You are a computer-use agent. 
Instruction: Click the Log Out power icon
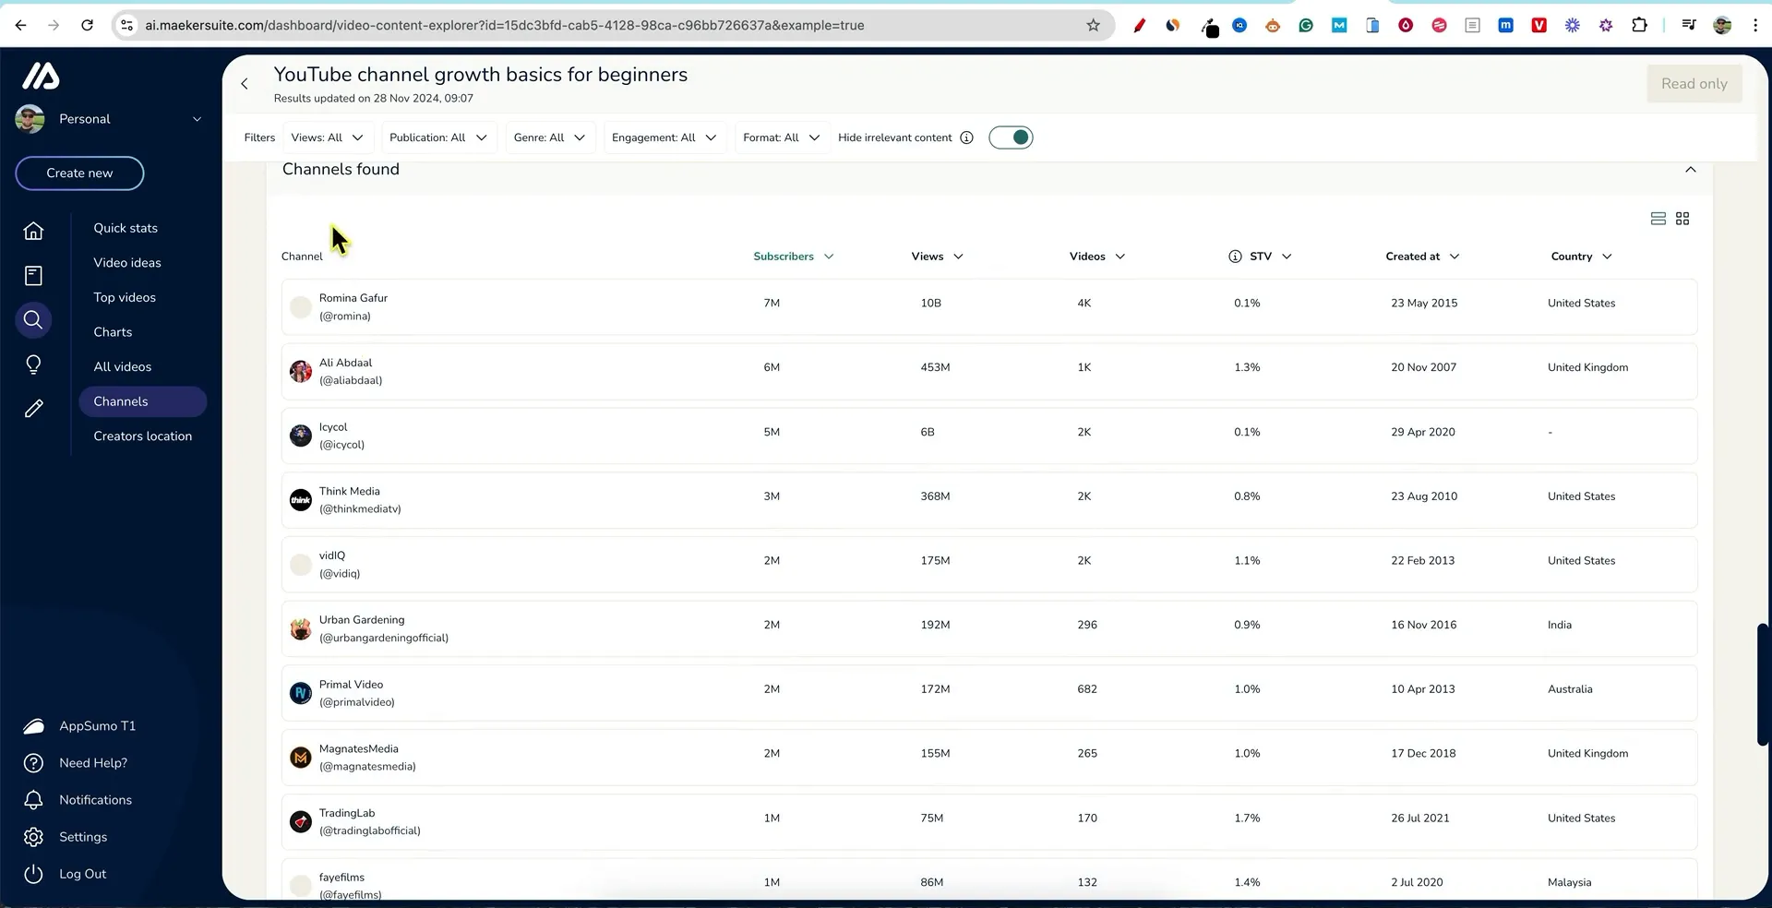pyautogui.click(x=33, y=874)
